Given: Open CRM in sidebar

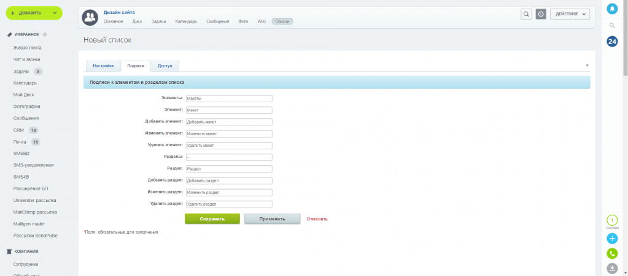Looking at the screenshot, I should click(x=18, y=130).
